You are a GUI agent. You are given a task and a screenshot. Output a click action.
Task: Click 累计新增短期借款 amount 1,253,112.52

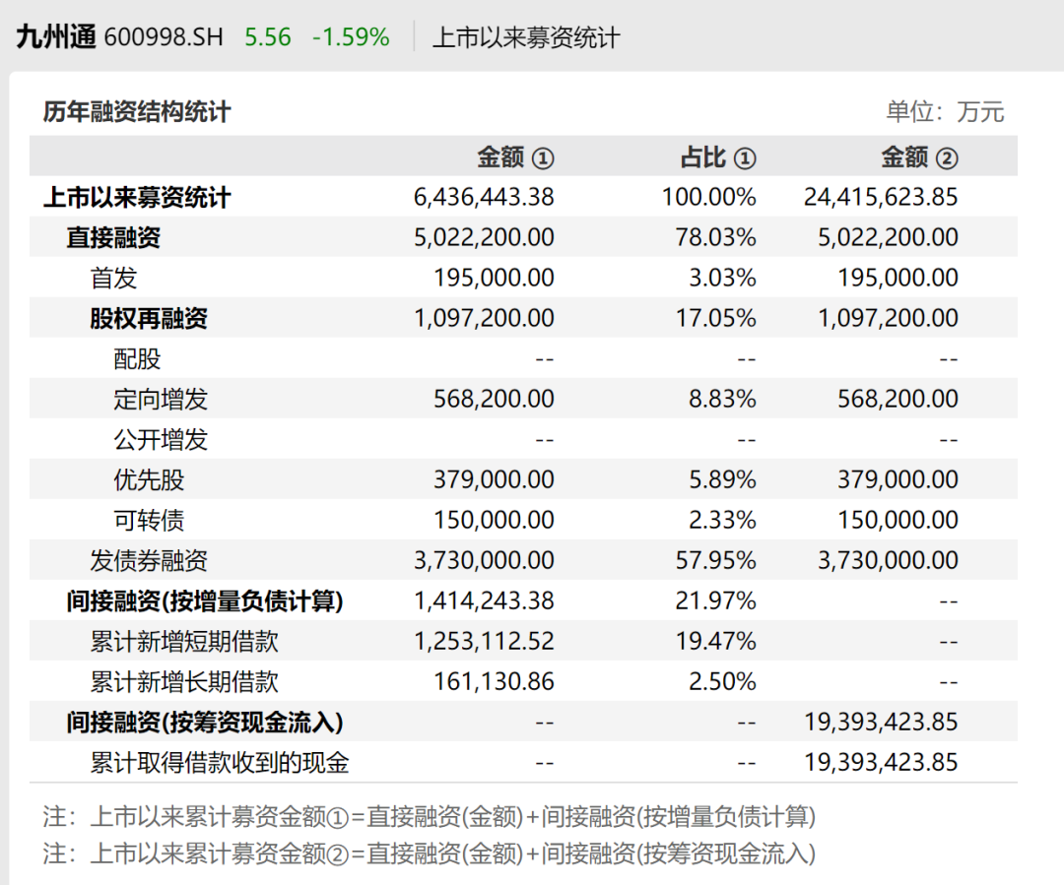(x=484, y=642)
